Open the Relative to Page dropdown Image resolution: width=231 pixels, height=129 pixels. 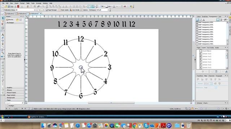216,87
